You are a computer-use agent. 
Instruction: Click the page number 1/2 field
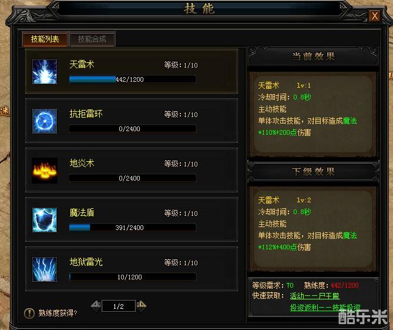click(x=119, y=306)
